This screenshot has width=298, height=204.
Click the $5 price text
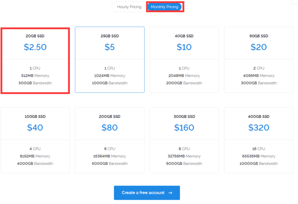click(x=110, y=47)
